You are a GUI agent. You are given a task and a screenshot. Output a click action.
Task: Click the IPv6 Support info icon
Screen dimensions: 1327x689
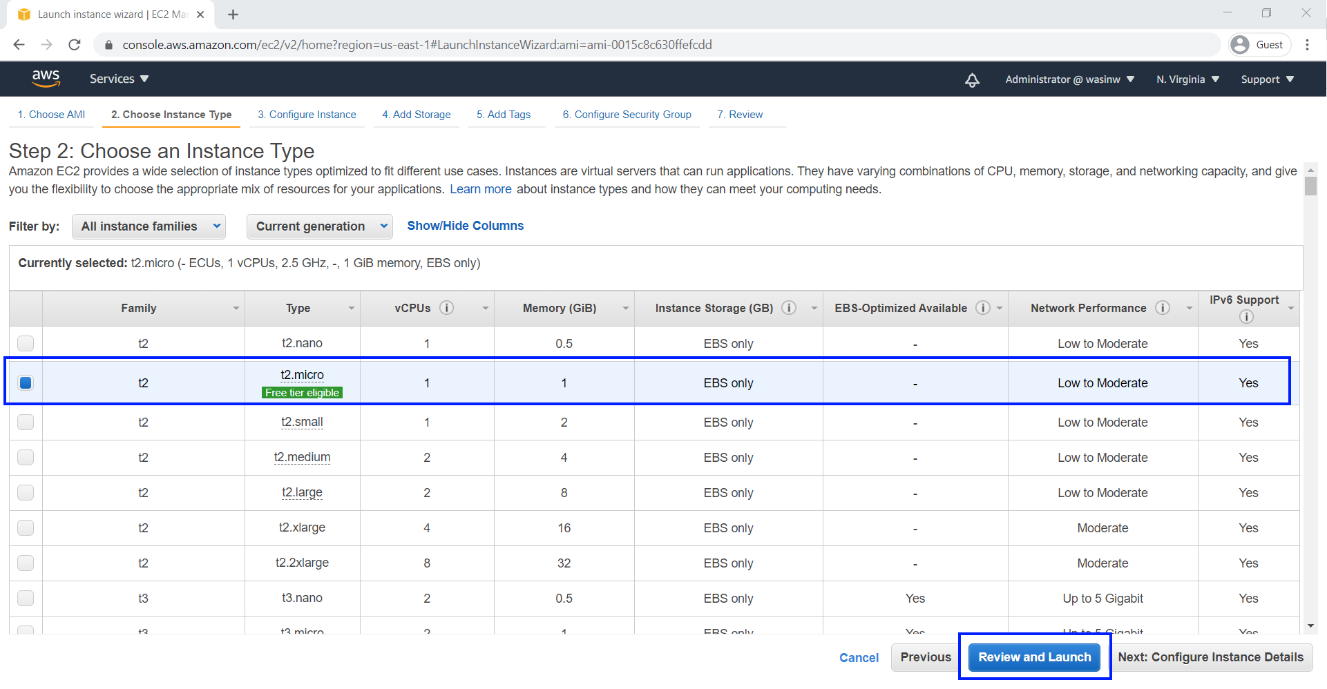(x=1246, y=317)
